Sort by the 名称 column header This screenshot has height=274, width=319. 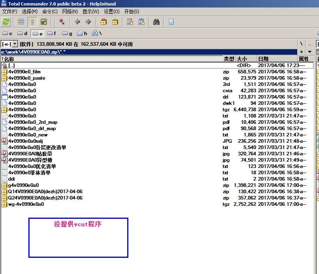112,59
